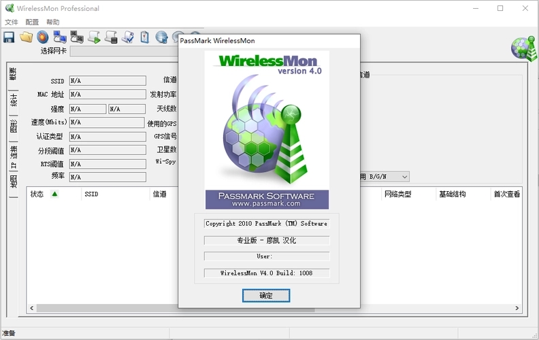The width and height of the screenshot is (539, 340).
Task: Maximize the WirelessMon Professional window
Action: [500, 8]
